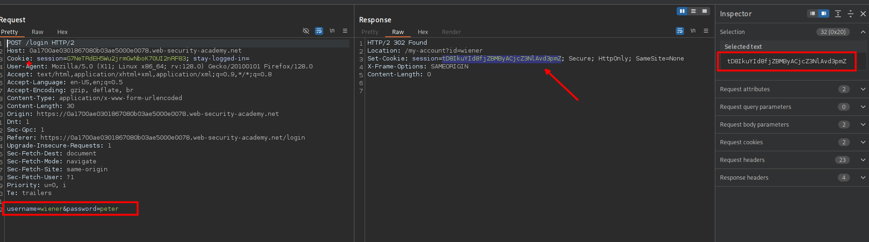Select side-by-side layout icon
This screenshot has height=242, width=869.
pyautogui.click(x=682, y=11)
